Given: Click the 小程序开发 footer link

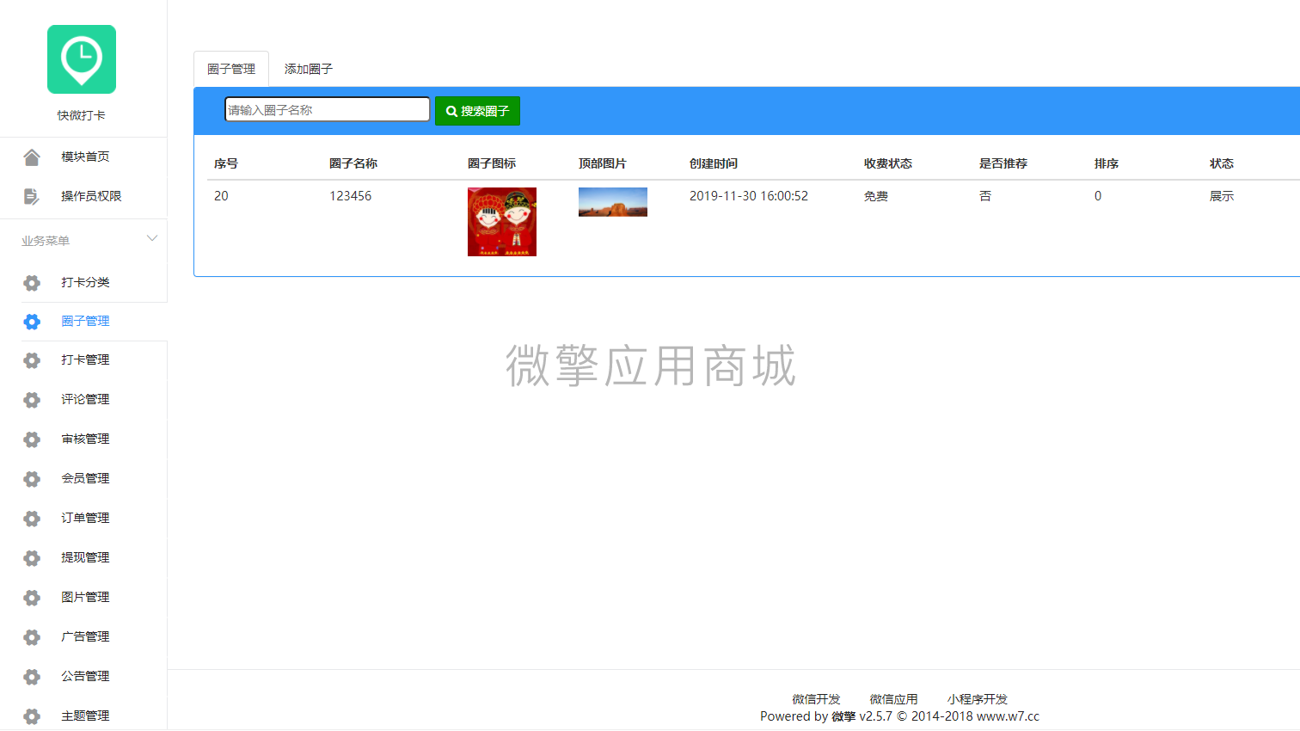Looking at the screenshot, I should click(977, 699).
